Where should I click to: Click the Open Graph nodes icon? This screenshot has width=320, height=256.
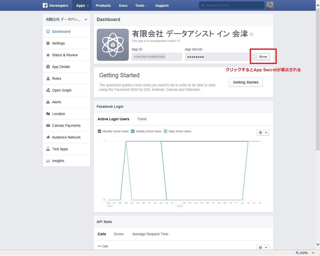tap(48, 90)
